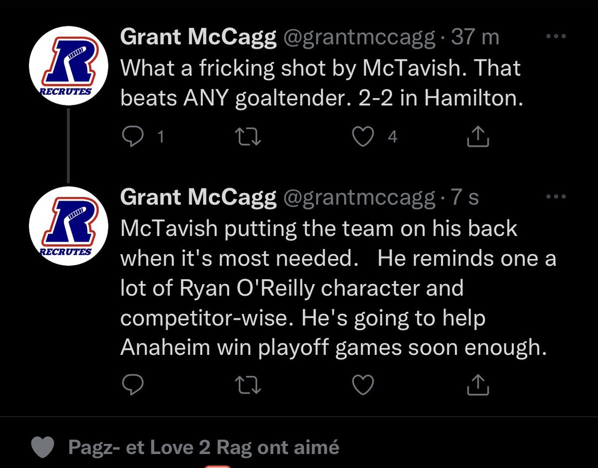Click the gray heart icon beside 'ont aimé'
This screenshot has width=598, height=468.
pos(42,447)
